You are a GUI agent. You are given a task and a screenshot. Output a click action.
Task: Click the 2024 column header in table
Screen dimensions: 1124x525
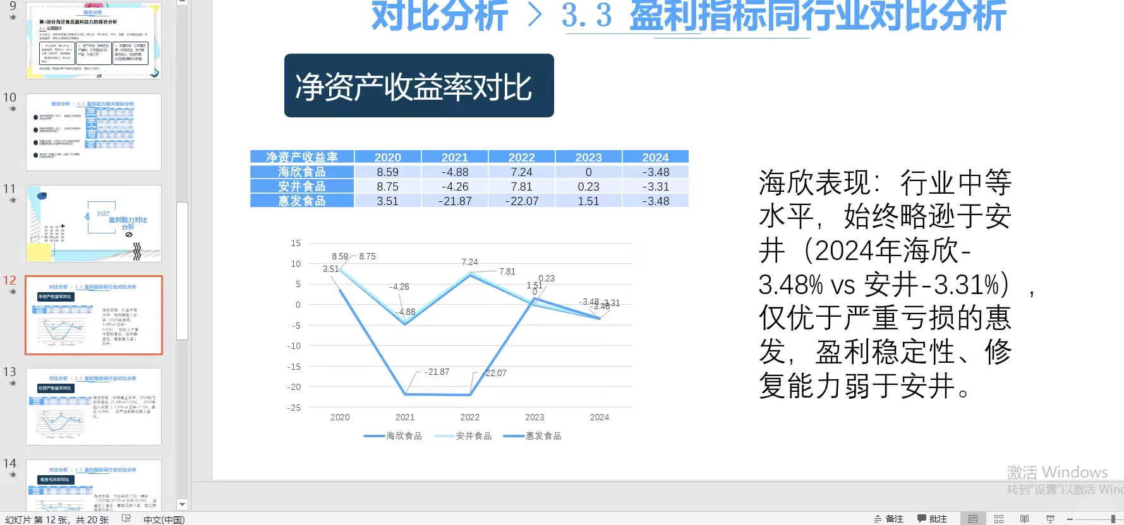click(x=656, y=157)
